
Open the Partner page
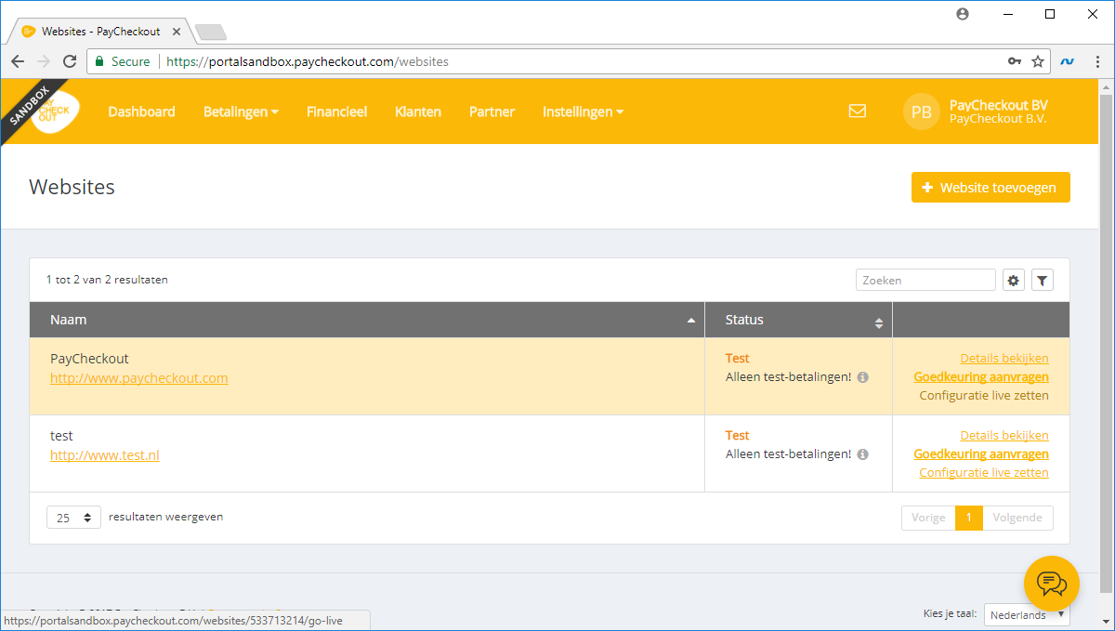492,112
